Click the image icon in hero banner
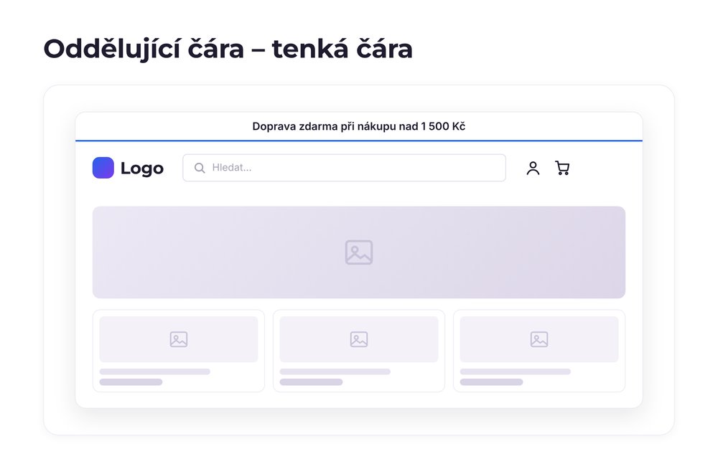The width and height of the screenshot is (718, 474). [x=359, y=252]
